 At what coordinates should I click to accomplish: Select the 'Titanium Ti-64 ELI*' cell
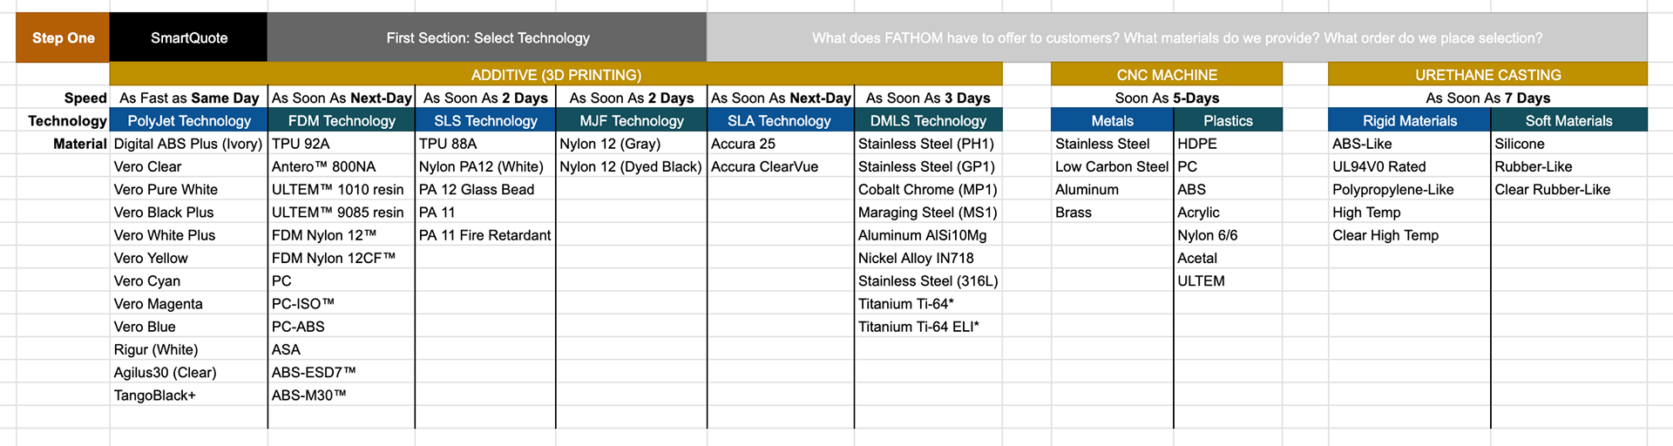[928, 326]
